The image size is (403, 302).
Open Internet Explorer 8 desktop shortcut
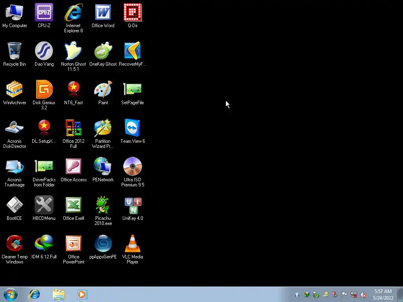(x=74, y=18)
